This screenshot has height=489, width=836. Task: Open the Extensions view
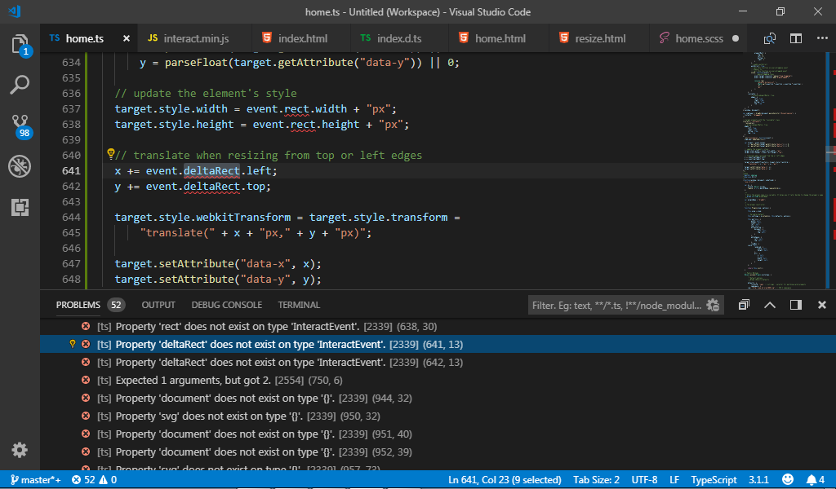point(20,207)
